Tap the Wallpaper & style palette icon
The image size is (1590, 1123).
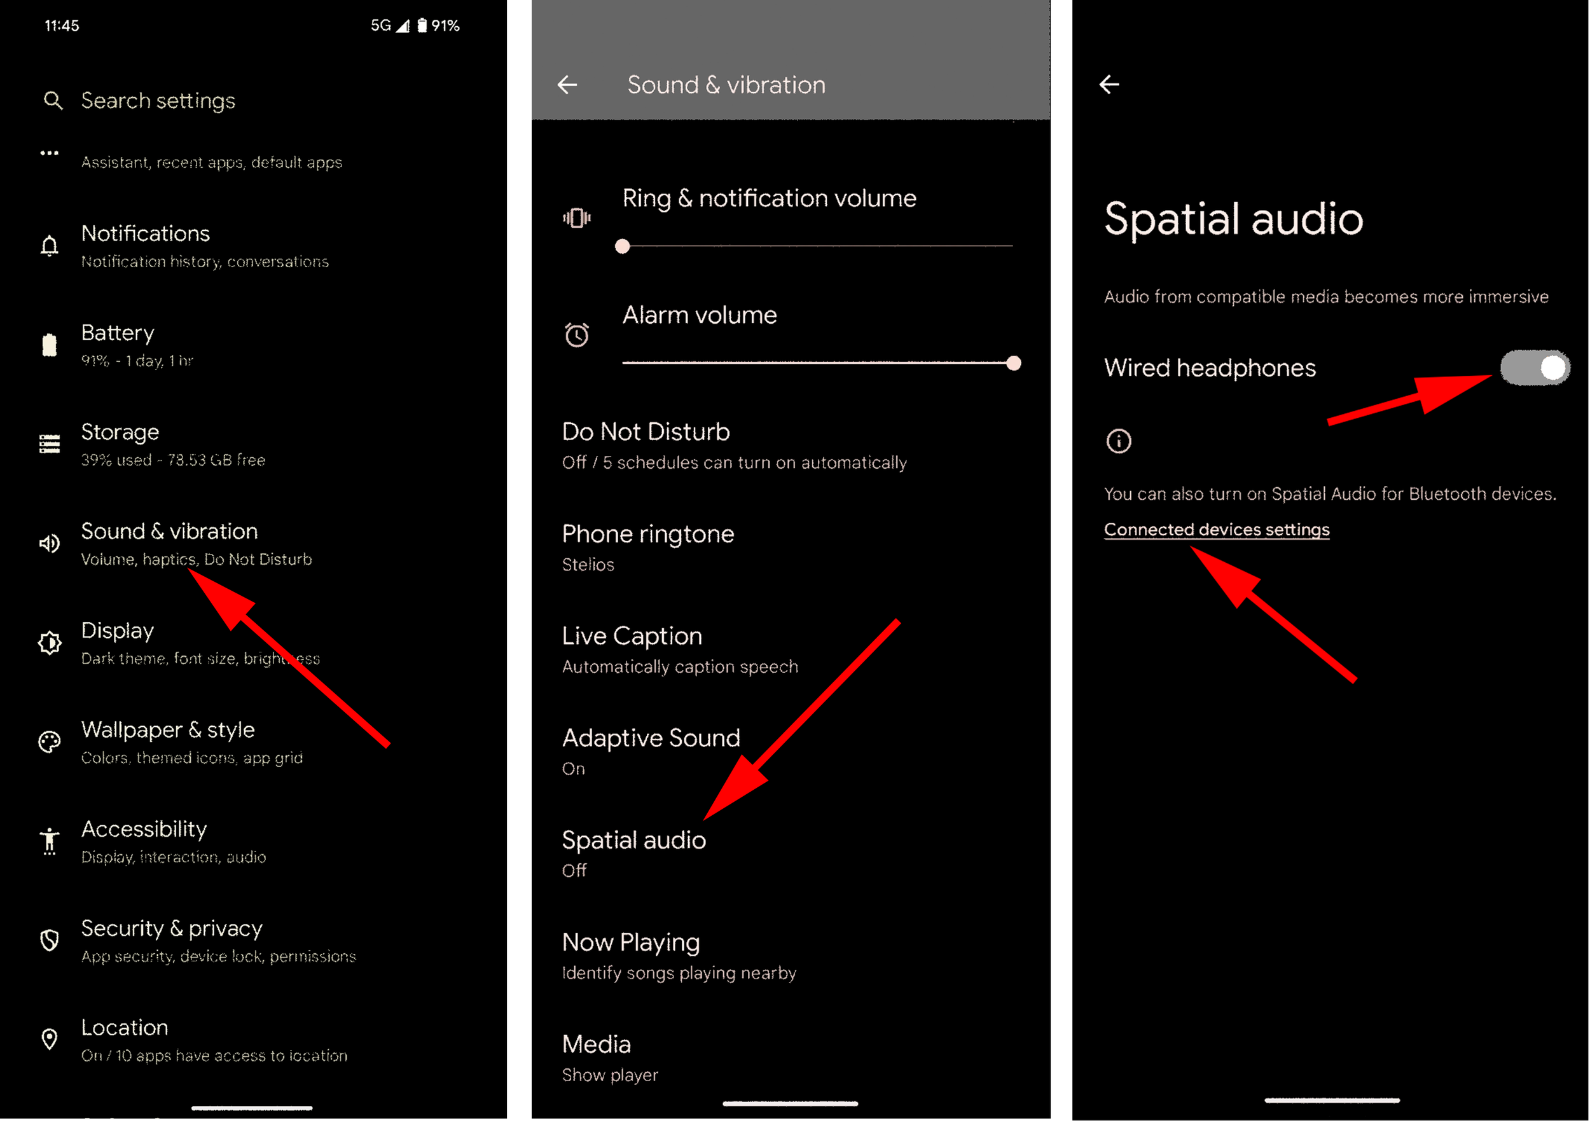[x=49, y=742]
